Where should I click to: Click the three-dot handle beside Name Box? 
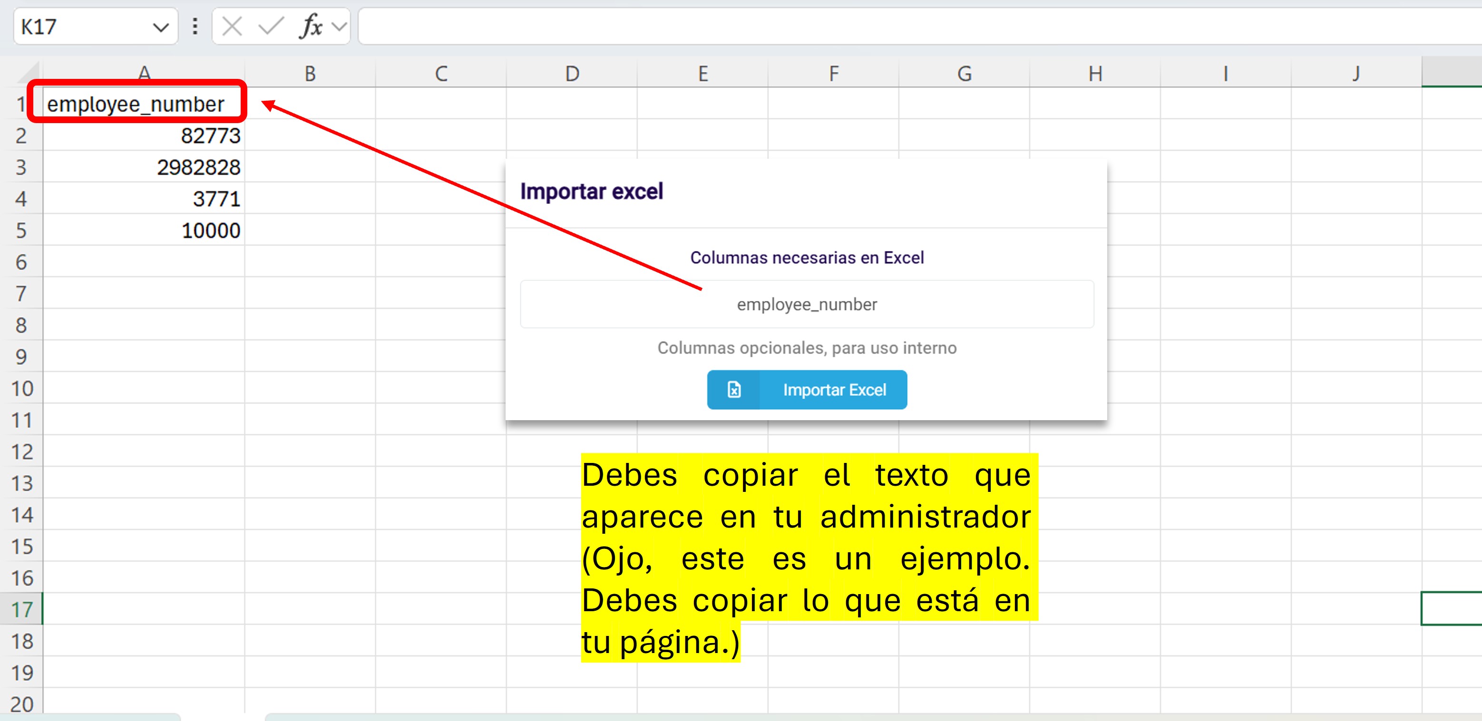[x=195, y=27]
